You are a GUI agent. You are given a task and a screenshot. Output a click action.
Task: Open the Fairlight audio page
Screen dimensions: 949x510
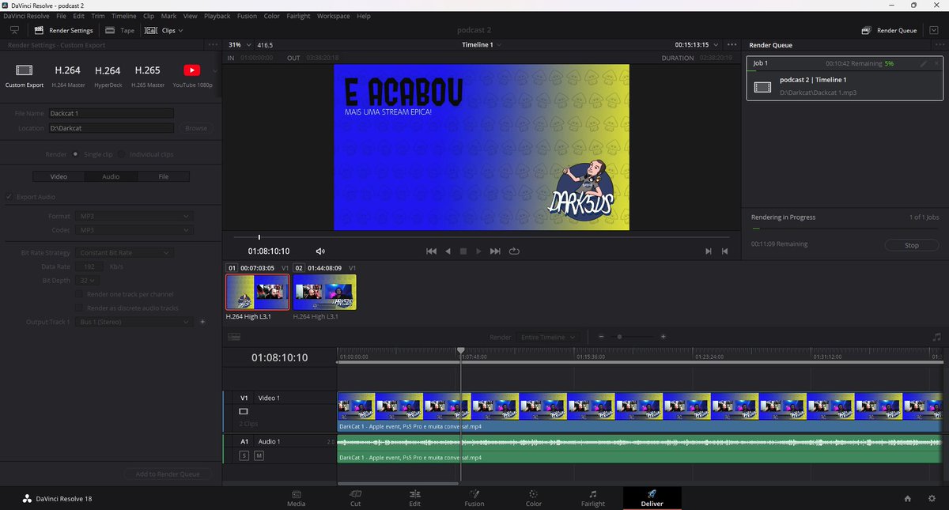click(x=592, y=498)
